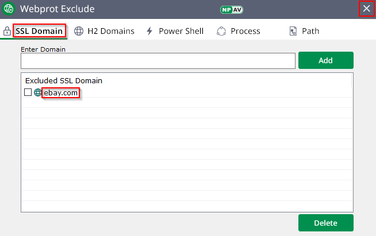Select the ebay.com domain entry
Image resolution: width=376 pixels, height=236 pixels.
click(x=61, y=92)
